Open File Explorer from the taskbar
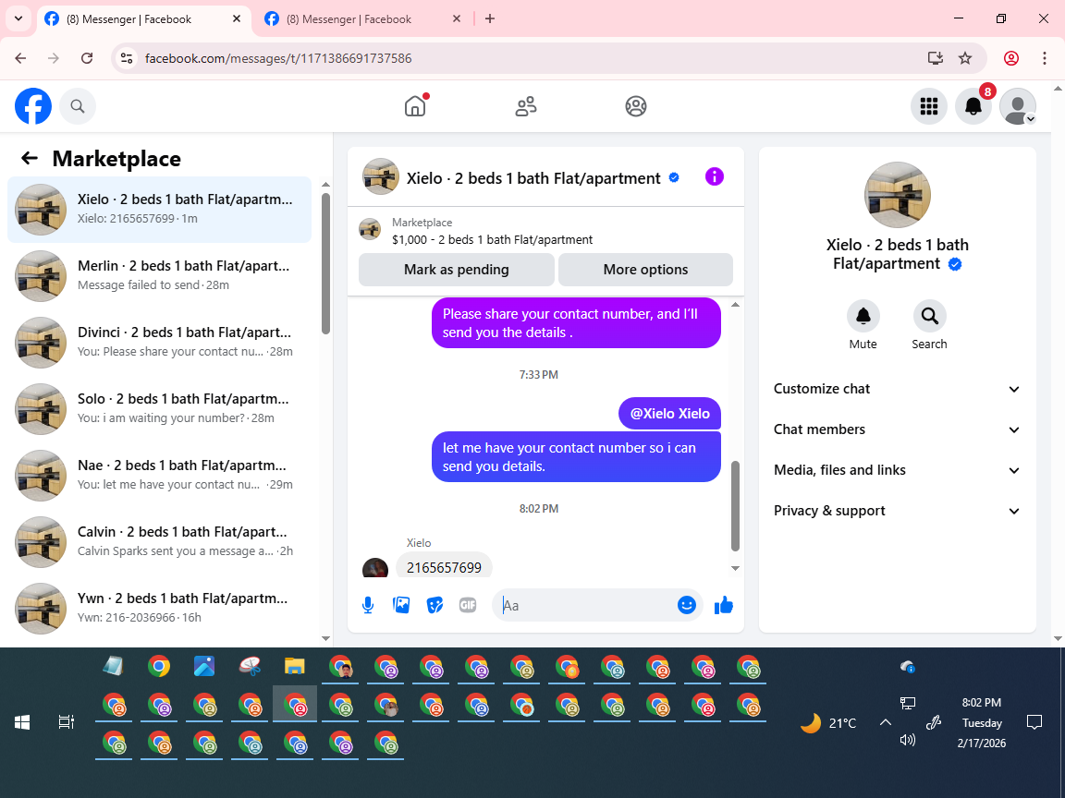1065x798 pixels. (x=294, y=666)
